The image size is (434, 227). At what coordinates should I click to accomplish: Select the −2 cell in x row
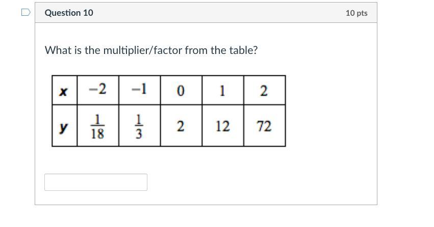point(97,90)
